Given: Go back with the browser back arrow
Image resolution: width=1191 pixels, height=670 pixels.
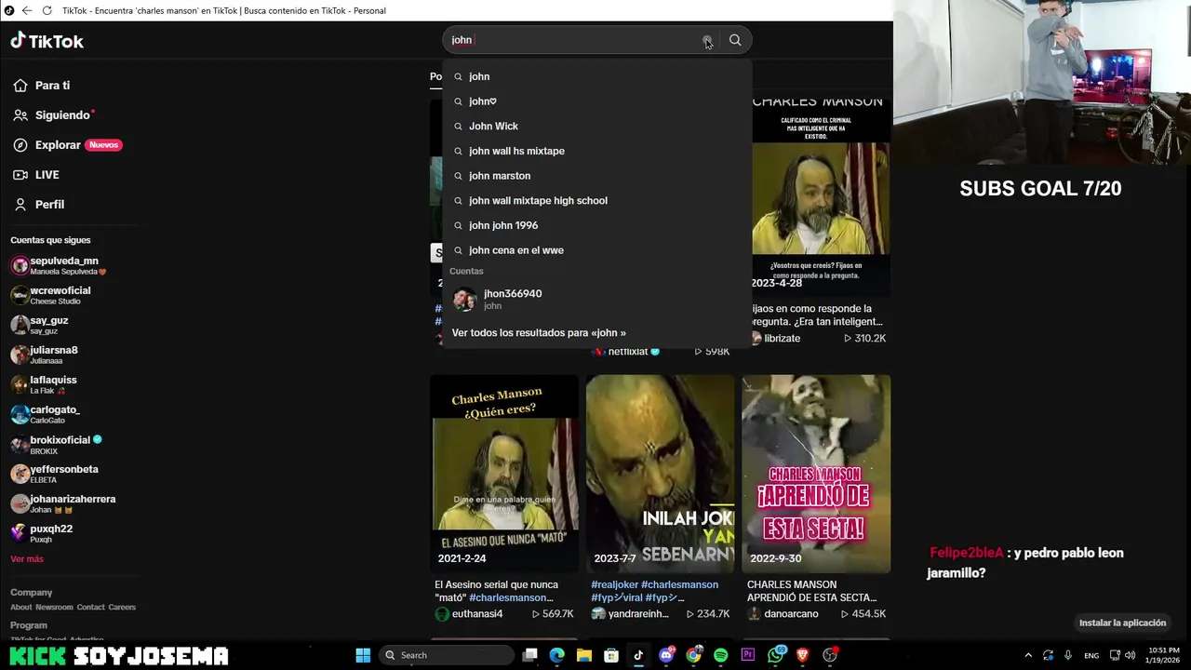Looking at the screenshot, I should [26, 10].
